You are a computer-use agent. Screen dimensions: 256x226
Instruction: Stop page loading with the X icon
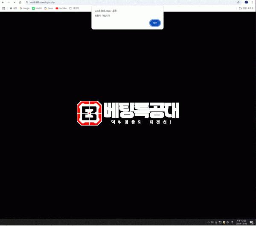point(15,3)
